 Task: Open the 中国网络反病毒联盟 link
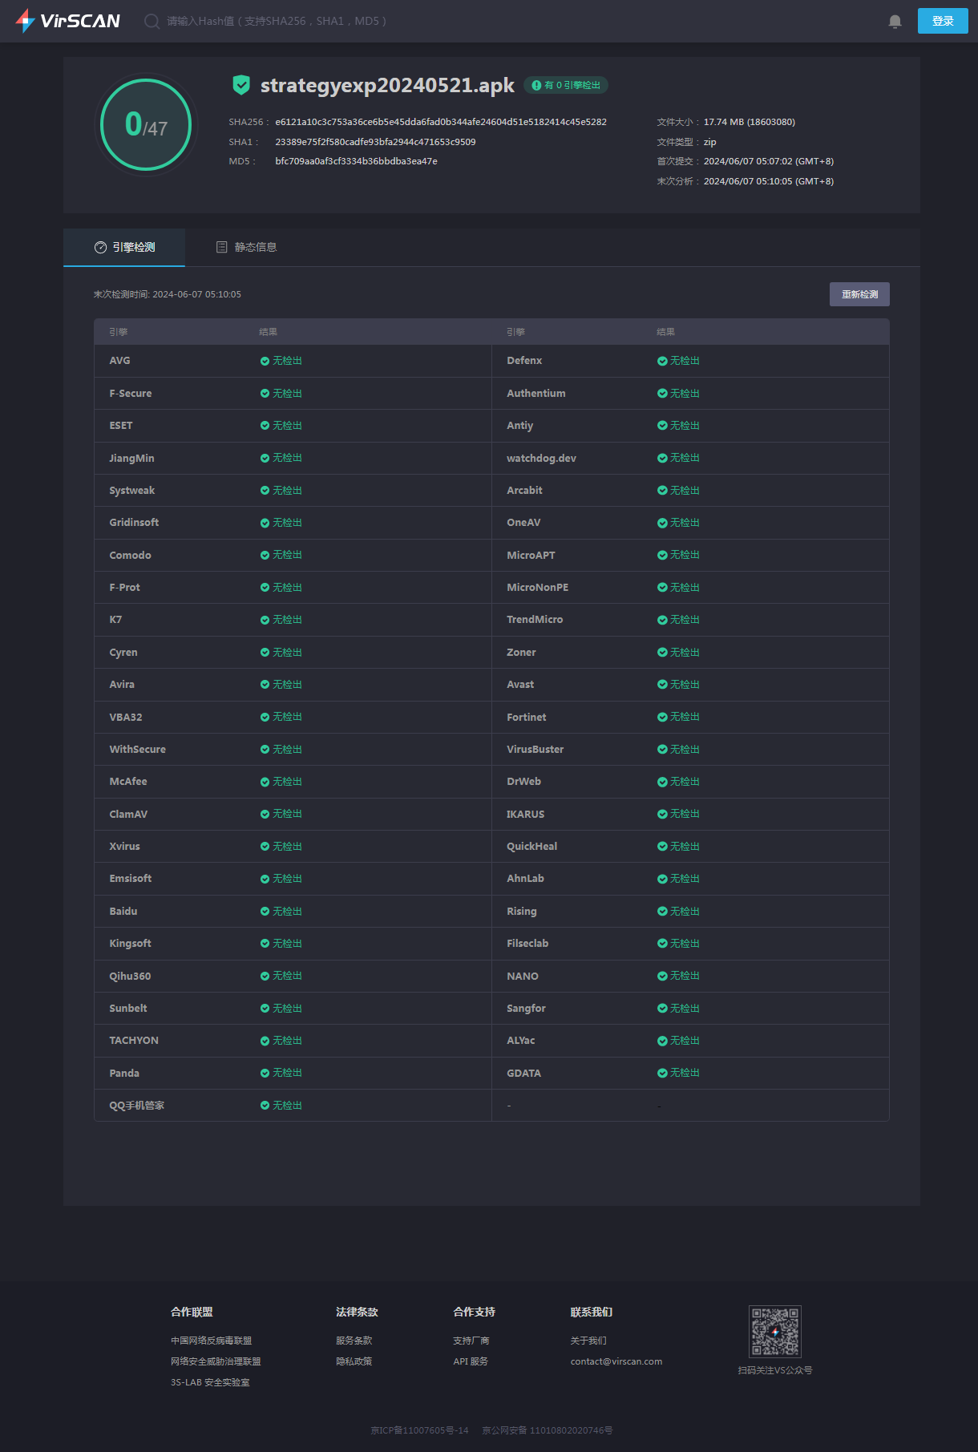click(211, 1341)
